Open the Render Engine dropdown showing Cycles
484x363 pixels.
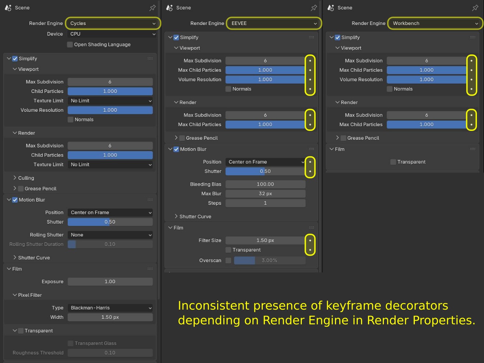point(113,23)
